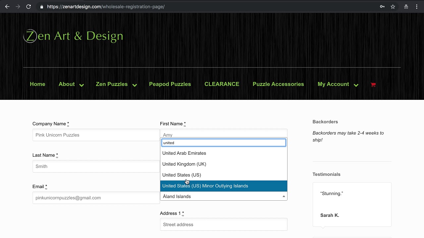Open the About menu
The width and height of the screenshot is (424, 238).
[x=67, y=84]
